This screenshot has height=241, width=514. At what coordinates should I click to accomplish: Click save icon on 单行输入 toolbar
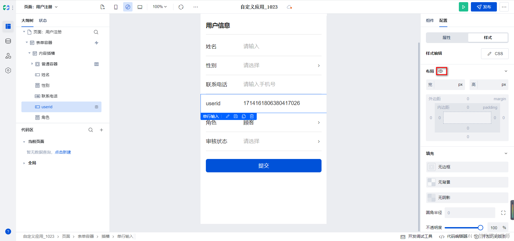[x=236, y=116]
